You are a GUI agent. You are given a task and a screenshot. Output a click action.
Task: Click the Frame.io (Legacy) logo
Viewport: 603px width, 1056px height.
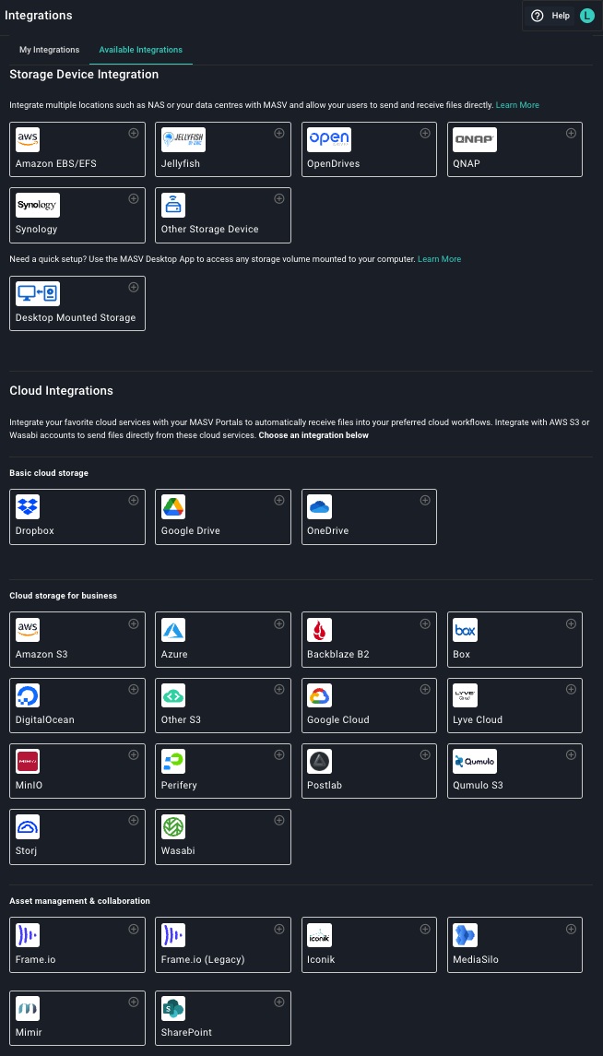[173, 935]
